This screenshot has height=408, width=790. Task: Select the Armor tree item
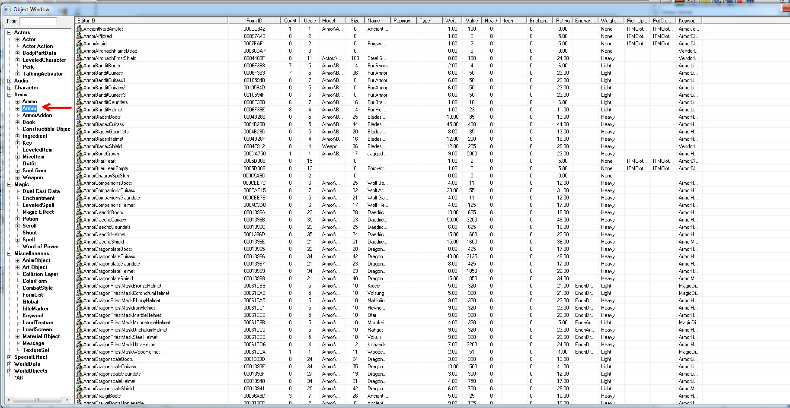click(x=29, y=108)
